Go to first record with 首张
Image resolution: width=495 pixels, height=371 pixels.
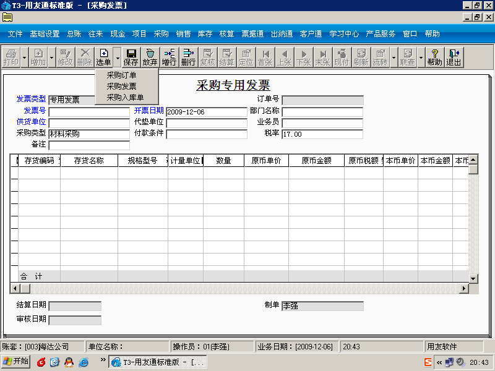click(x=265, y=57)
